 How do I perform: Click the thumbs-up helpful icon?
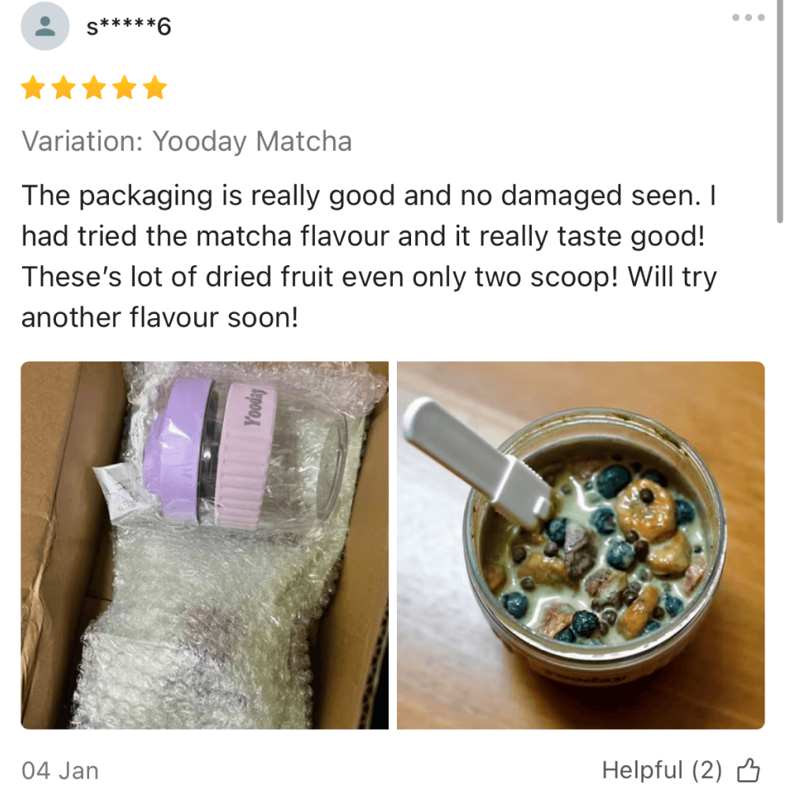tap(748, 770)
